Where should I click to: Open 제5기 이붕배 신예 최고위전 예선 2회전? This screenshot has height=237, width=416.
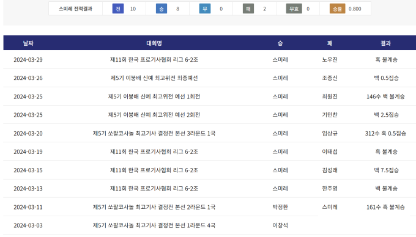click(x=154, y=115)
